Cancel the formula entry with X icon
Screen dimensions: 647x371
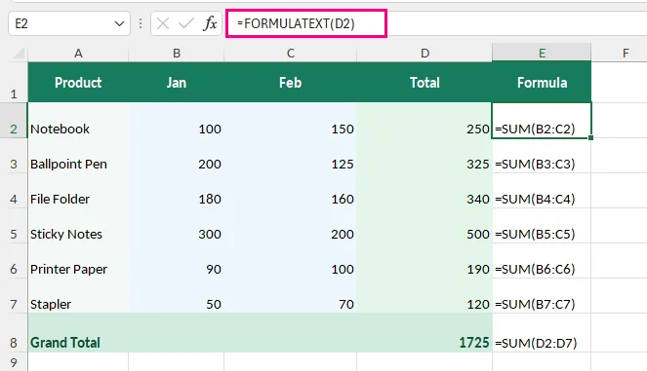pos(163,24)
